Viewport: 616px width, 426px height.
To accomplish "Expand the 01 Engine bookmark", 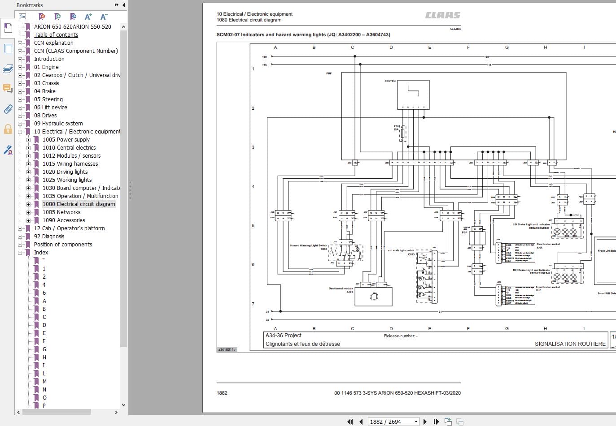I will point(20,67).
